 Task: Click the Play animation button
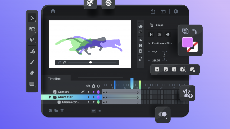176,11
